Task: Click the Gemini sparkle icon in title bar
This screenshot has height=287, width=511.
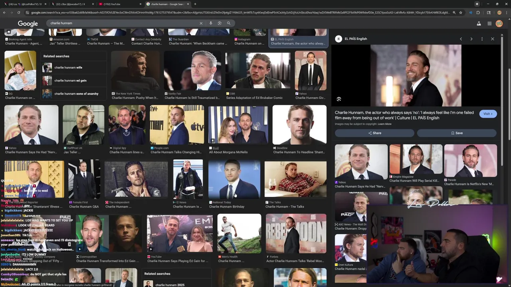Action: [477, 4]
